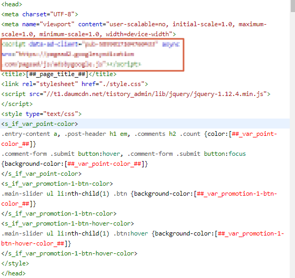Click the </s_if_var_promotion-1-btn-hover-color> closing line
Image resolution: width=295 pixels, height=278 pixels.
(x=69, y=253)
